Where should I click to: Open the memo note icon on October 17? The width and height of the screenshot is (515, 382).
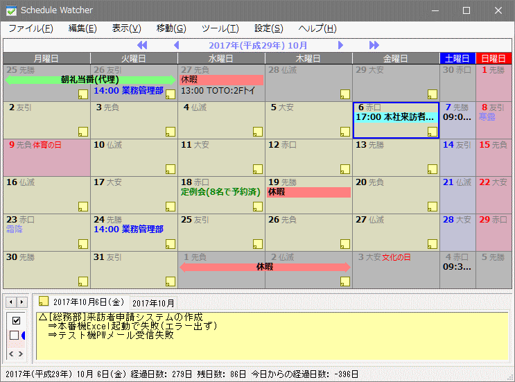point(171,207)
